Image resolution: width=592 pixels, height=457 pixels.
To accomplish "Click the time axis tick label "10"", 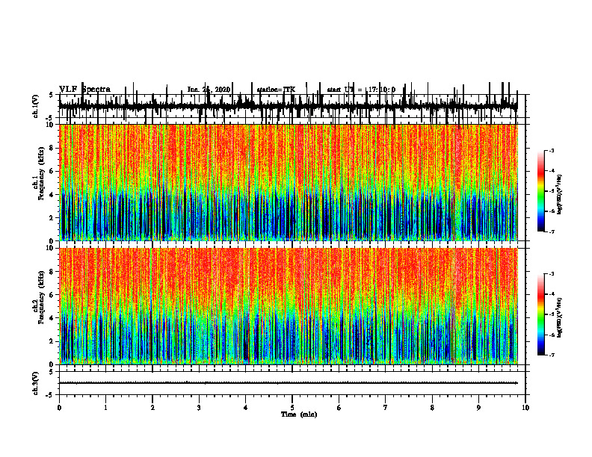I will (x=525, y=408).
